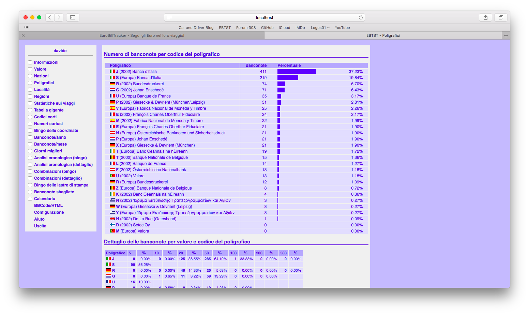The image size is (529, 315).
Task: Toggle the Safari sidebar button
Action: click(x=73, y=17)
